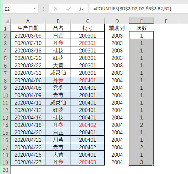Click cell 党参 in row 9
Viewport: 188px width, 174px height.
(x=58, y=88)
